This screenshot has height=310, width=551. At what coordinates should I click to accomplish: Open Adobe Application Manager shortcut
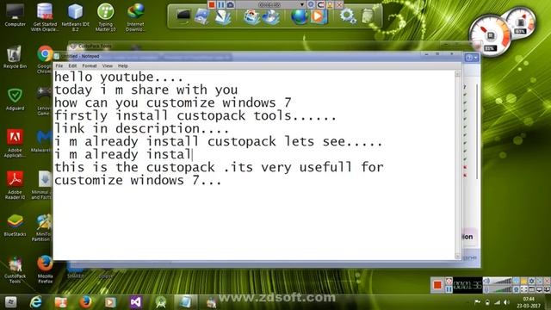click(x=15, y=143)
